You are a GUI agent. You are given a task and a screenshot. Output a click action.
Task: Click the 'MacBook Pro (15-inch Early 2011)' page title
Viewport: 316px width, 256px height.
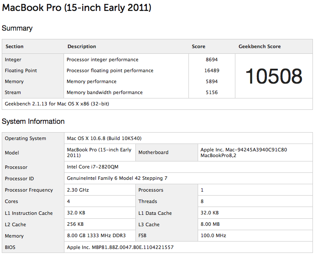pos(77,8)
